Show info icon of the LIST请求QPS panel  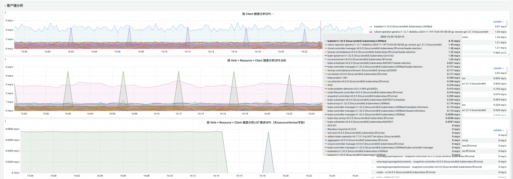coord(5,121)
